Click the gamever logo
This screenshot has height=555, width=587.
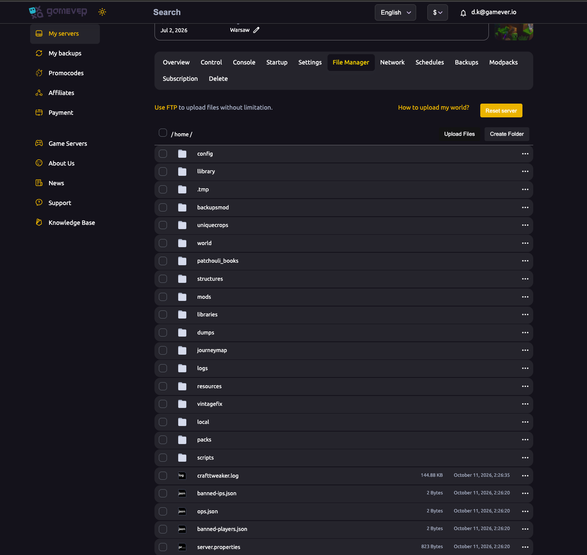point(58,12)
